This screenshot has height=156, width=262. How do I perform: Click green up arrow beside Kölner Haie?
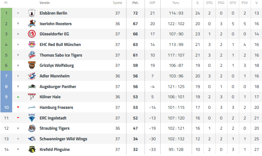[18, 97]
